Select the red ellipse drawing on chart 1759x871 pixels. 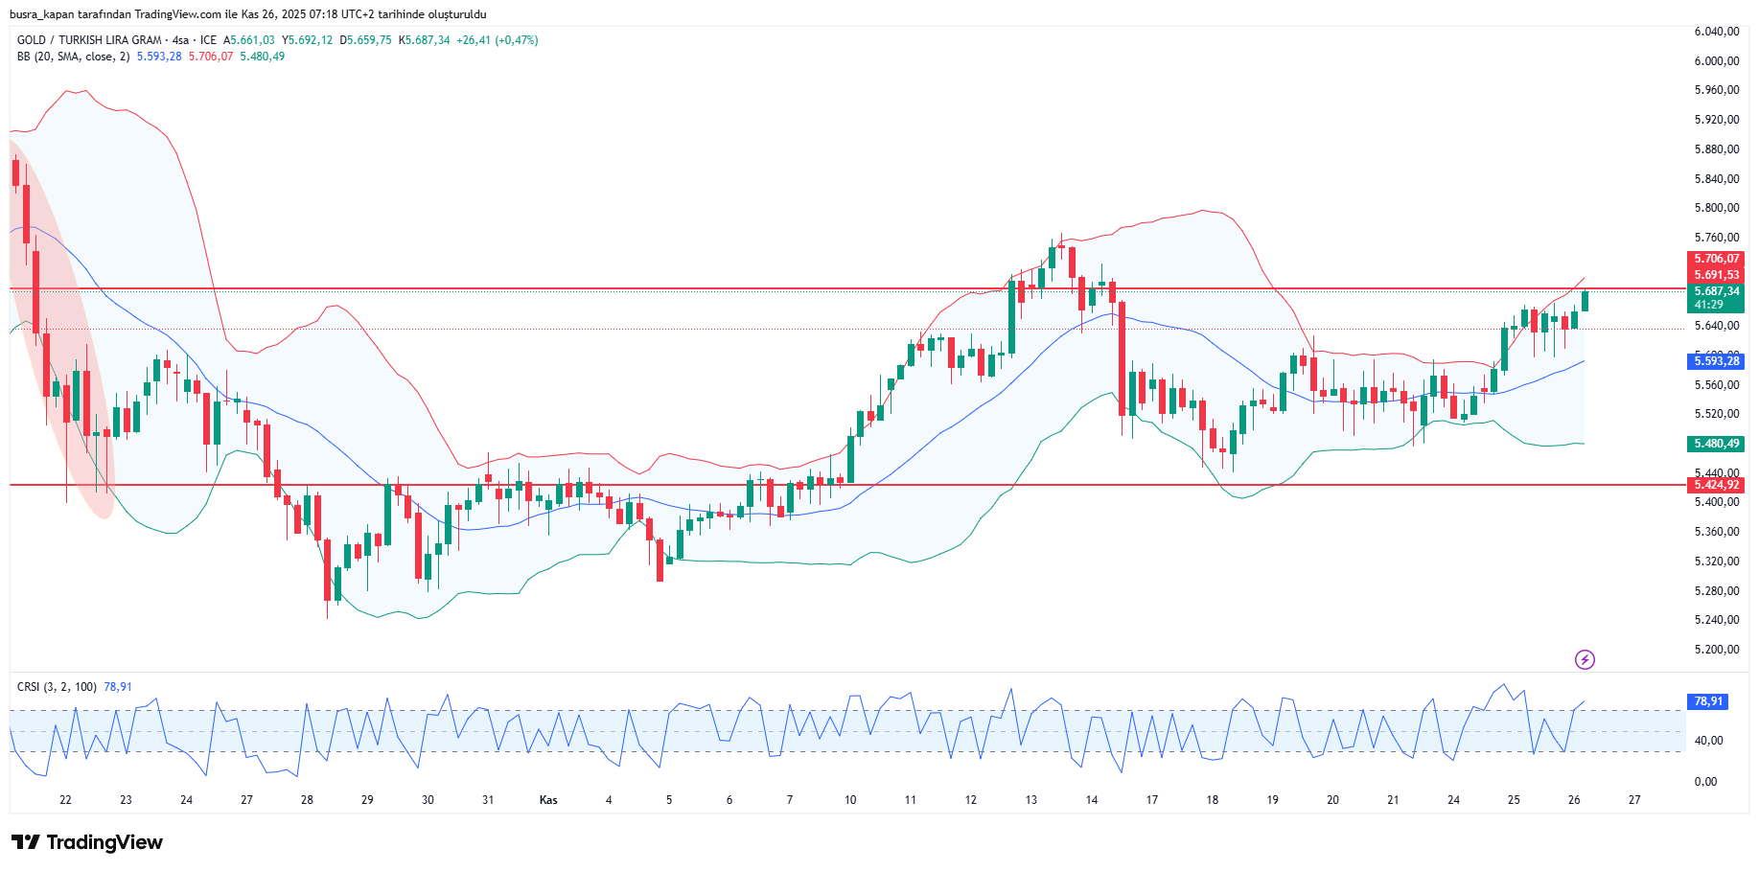click(62, 326)
